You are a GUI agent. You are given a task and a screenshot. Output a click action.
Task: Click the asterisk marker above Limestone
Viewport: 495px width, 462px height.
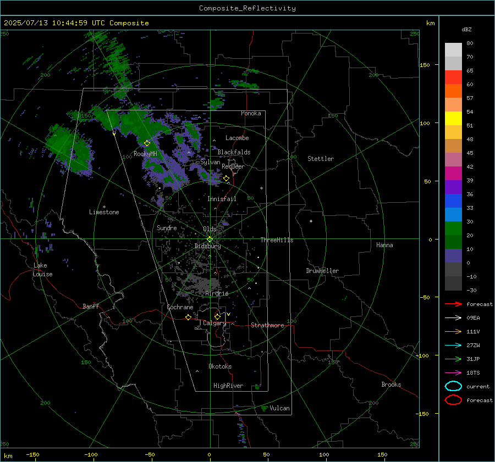click(104, 207)
